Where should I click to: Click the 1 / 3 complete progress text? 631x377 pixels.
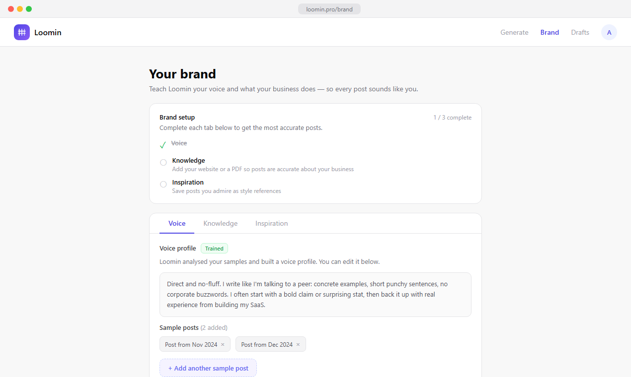453,118
